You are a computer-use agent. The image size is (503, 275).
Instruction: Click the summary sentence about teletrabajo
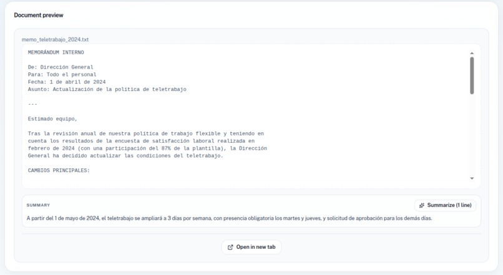click(230, 218)
